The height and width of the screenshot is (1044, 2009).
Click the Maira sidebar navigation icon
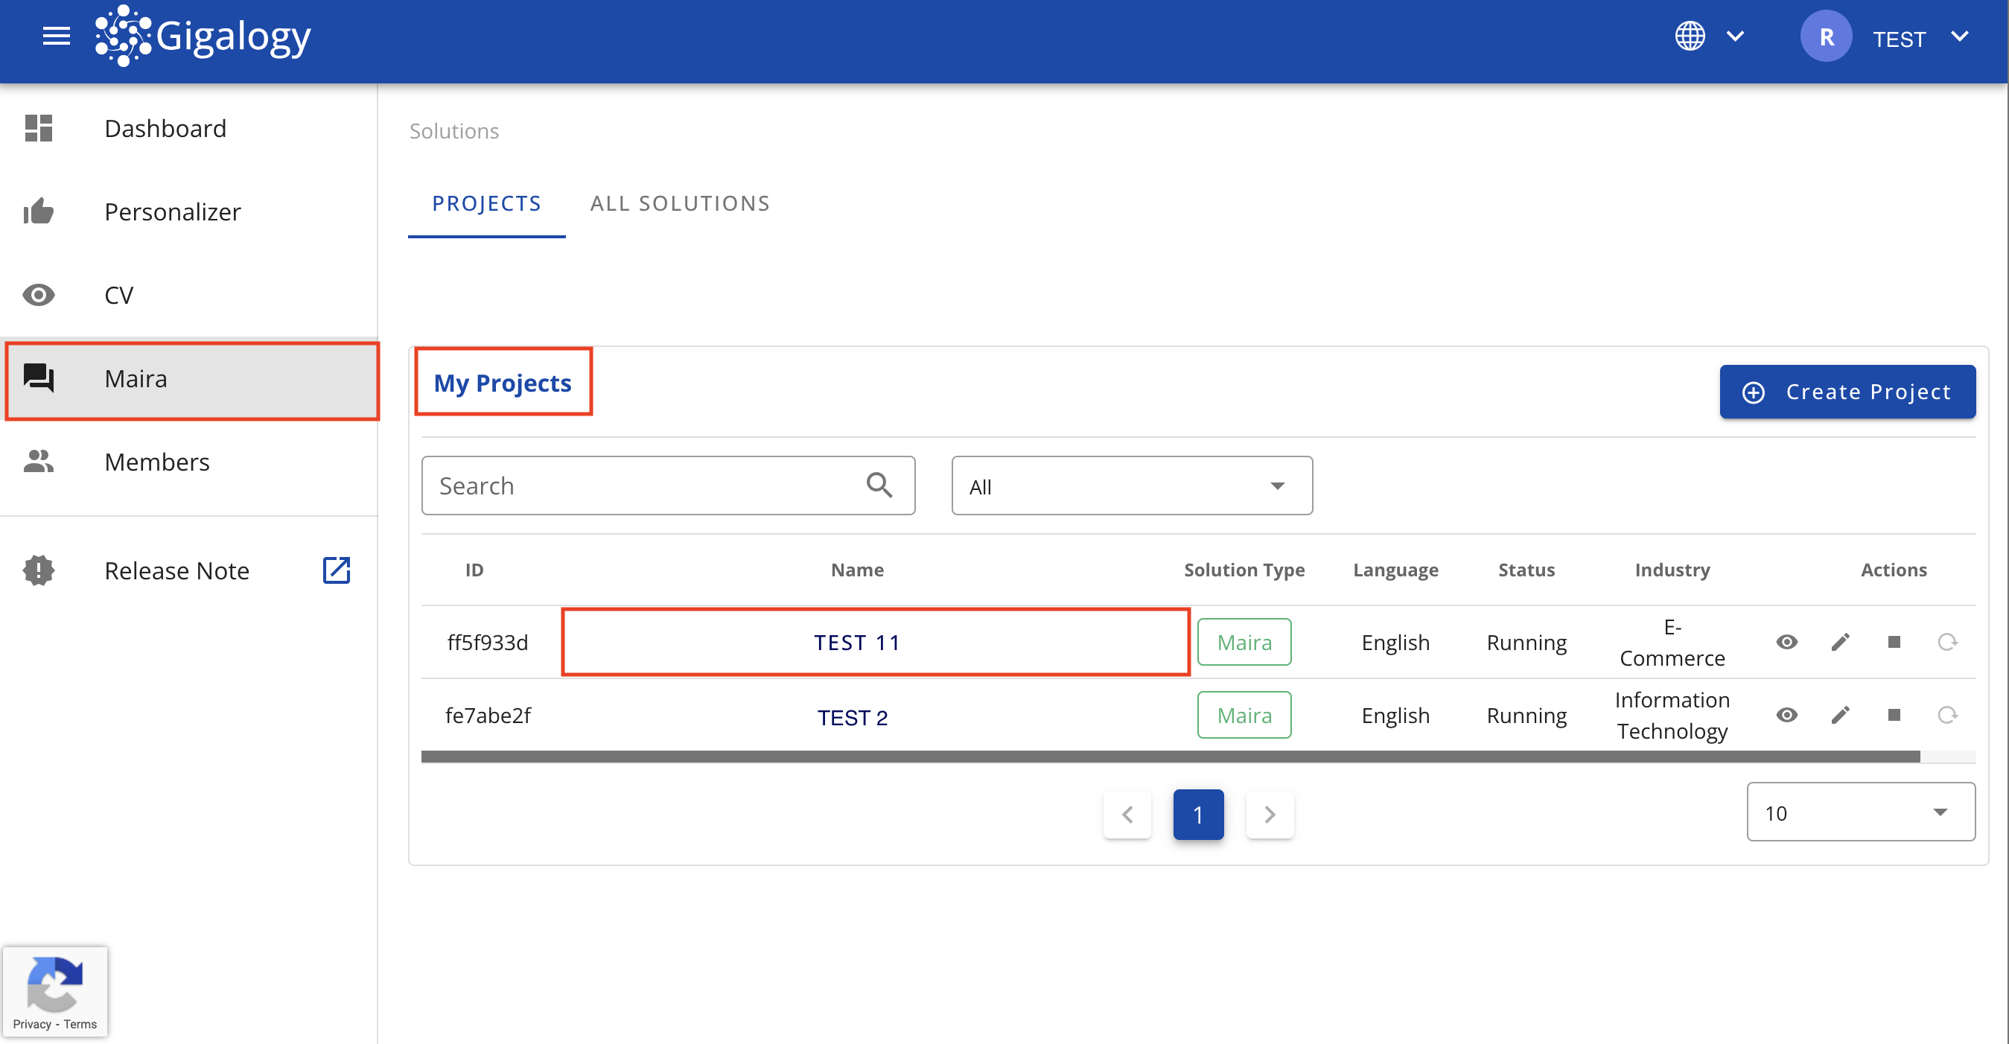(x=37, y=378)
